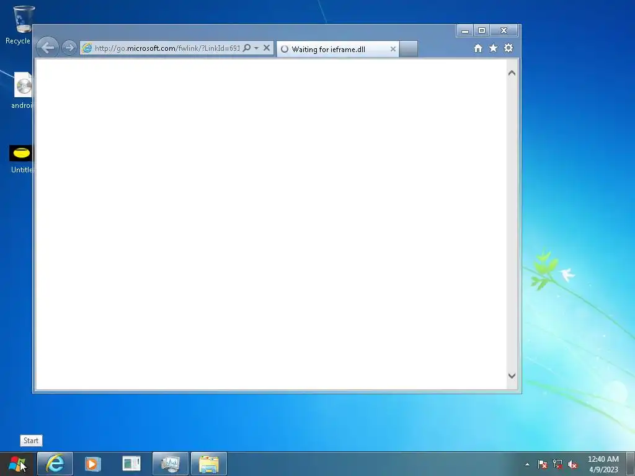Go back with Internet Explorer's back arrow
Viewport: 635px width, 476px height.
coord(47,48)
